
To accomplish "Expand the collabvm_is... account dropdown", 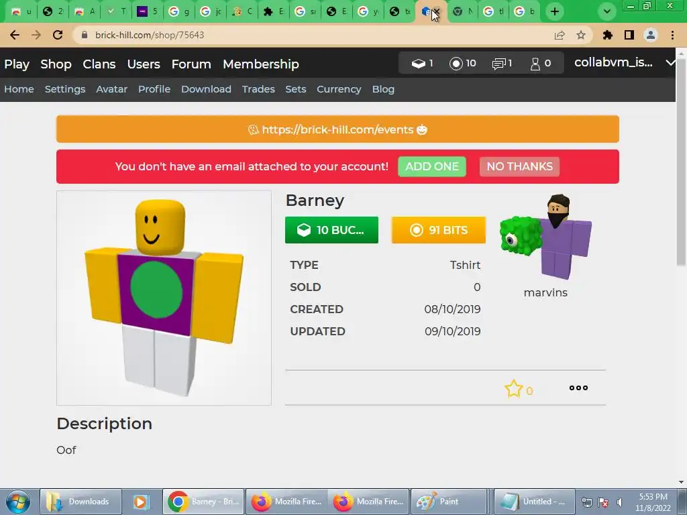I will [x=624, y=62].
